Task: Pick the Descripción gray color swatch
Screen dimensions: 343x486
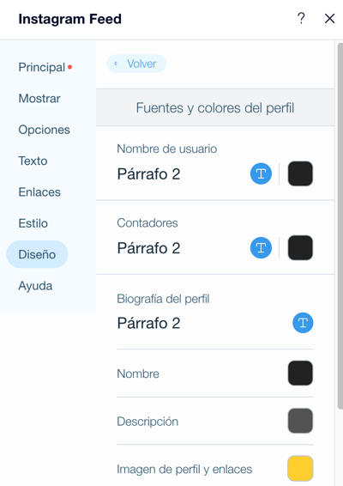Action: point(300,421)
